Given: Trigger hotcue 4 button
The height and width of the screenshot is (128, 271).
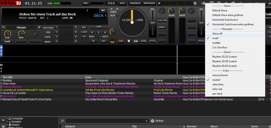Looking at the screenshot, I should pos(56,41).
